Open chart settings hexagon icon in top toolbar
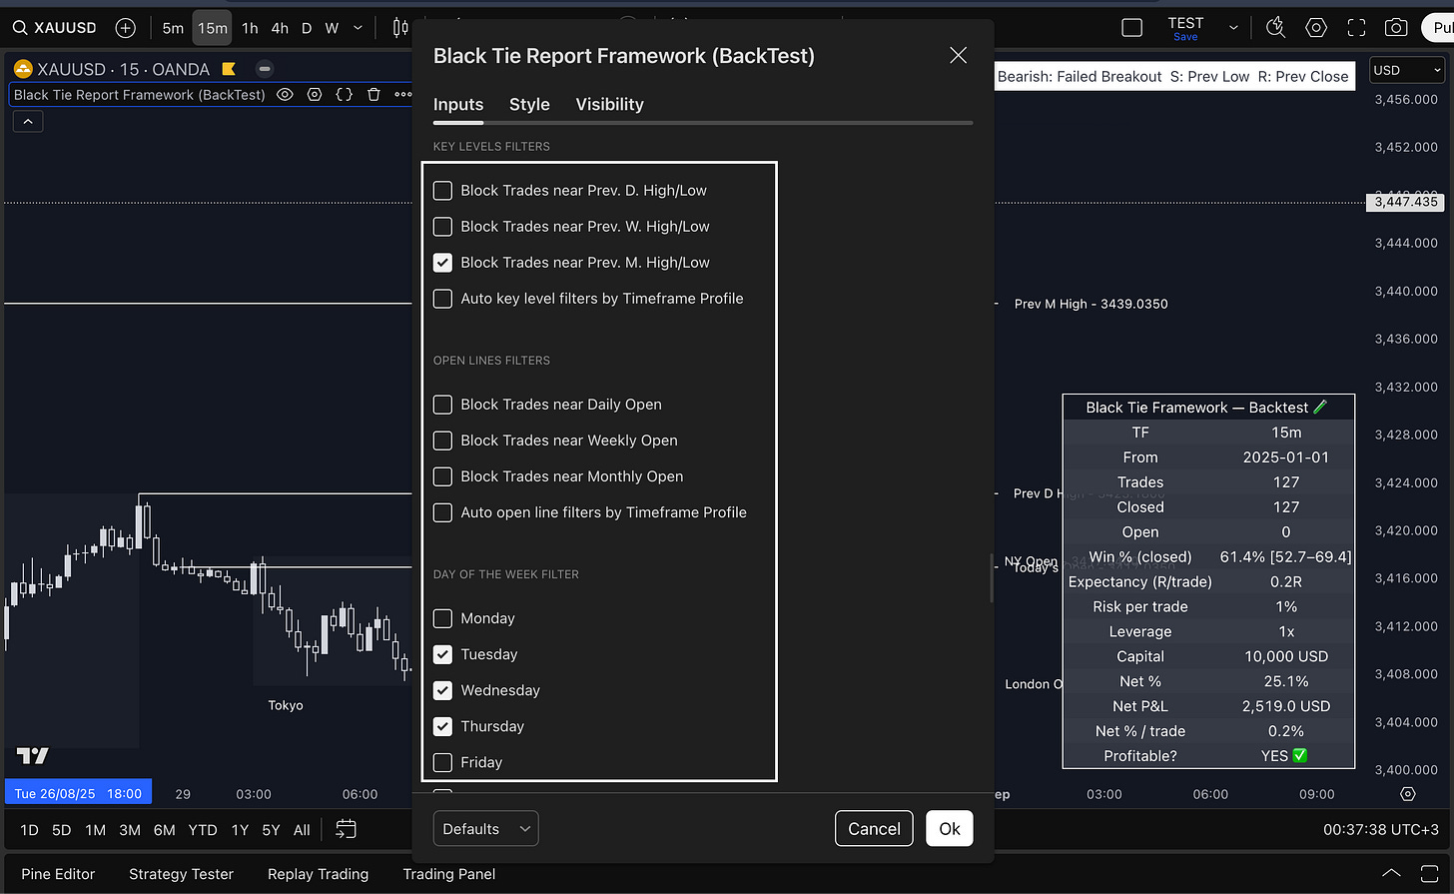The height and width of the screenshot is (894, 1454). (x=1316, y=28)
